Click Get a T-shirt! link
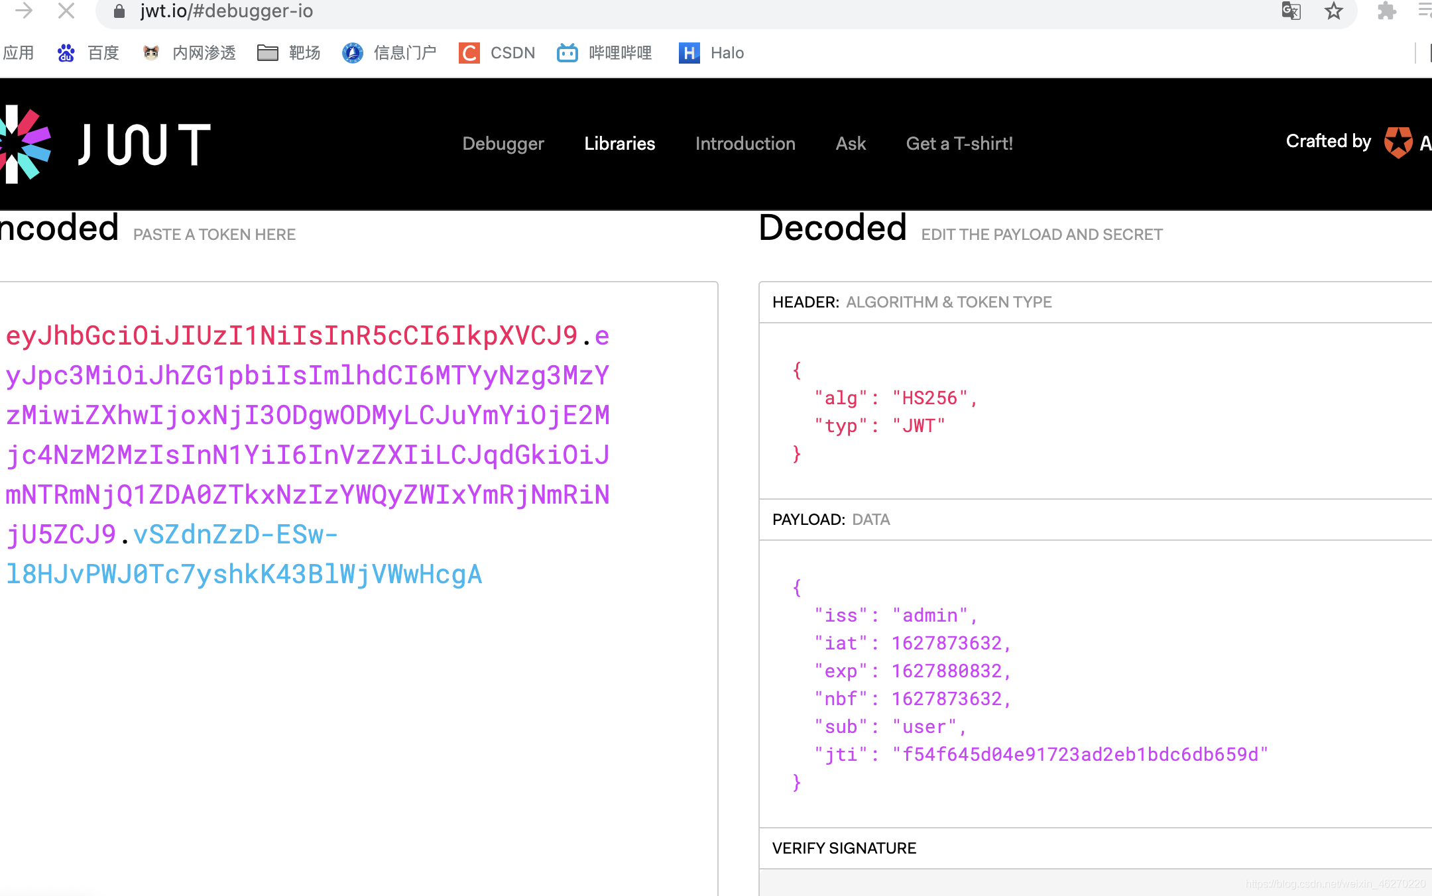The image size is (1432, 896). [x=959, y=144]
